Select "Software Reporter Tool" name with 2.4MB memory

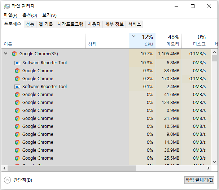point(44,87)
